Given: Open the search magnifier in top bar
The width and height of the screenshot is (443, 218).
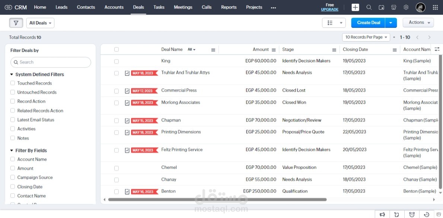Looking at the screenshot, I should click(x=369, y=7).
